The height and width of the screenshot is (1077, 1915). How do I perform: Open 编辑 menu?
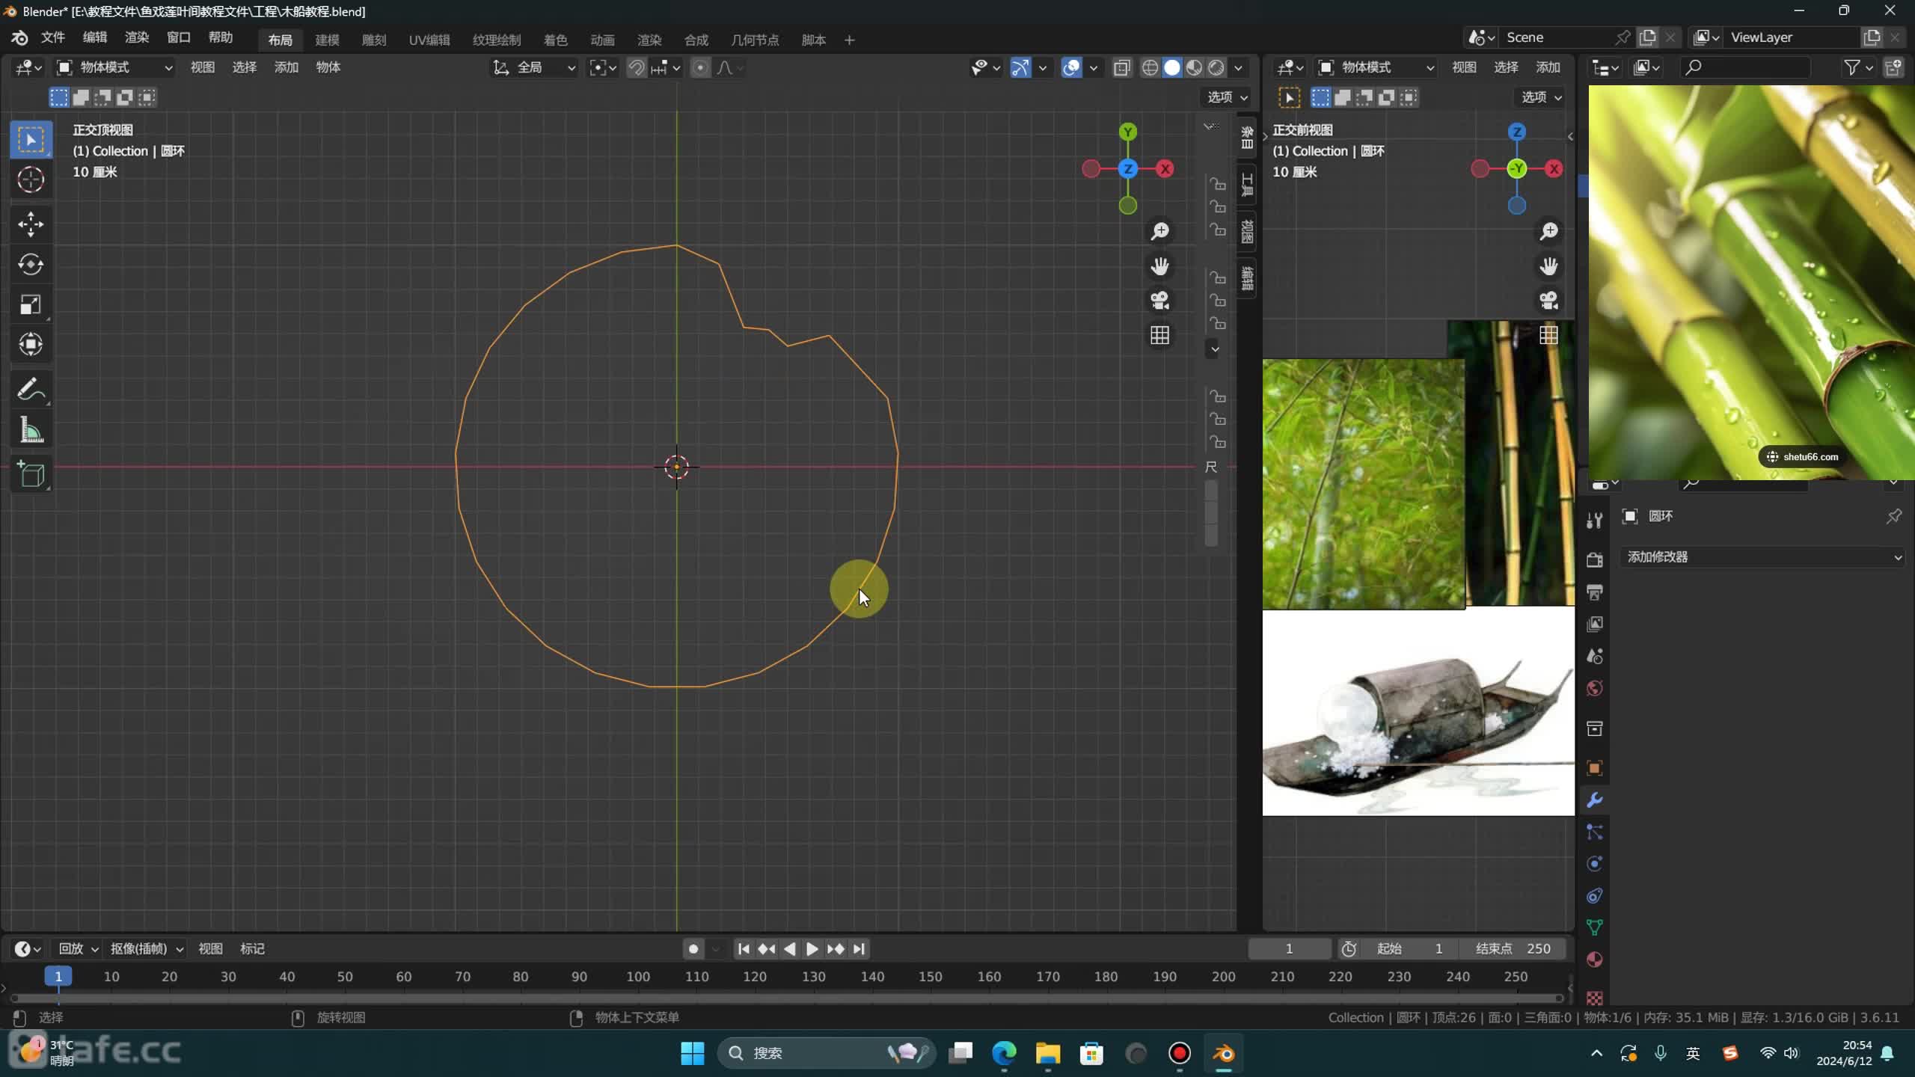click(x=94, y=37)
